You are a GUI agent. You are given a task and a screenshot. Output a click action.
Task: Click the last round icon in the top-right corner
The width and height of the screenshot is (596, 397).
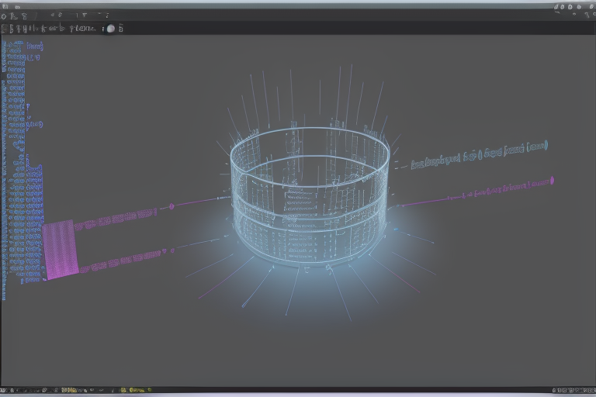[x=590, y=6]
